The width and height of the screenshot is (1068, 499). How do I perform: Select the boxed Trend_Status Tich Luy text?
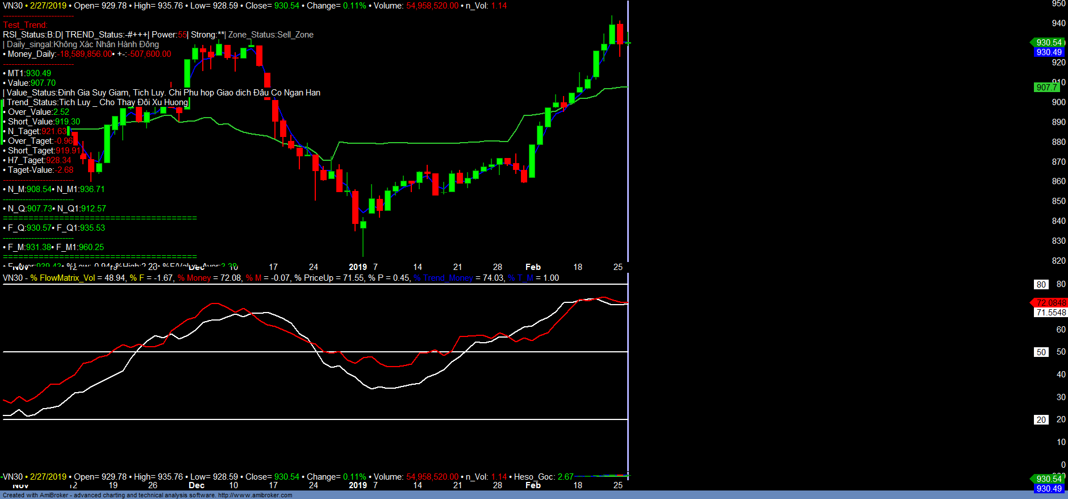tap(97, 102)
